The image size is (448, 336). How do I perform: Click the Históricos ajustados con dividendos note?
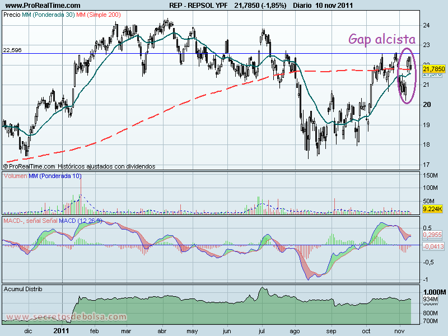[x=106, y=166]
